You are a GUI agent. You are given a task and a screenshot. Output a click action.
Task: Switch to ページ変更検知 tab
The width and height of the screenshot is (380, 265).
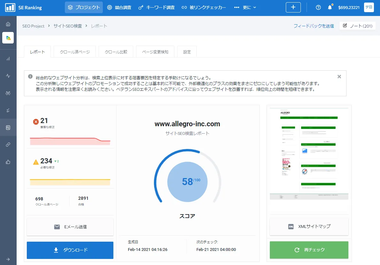pyautogui.click(x=155, y=52)
